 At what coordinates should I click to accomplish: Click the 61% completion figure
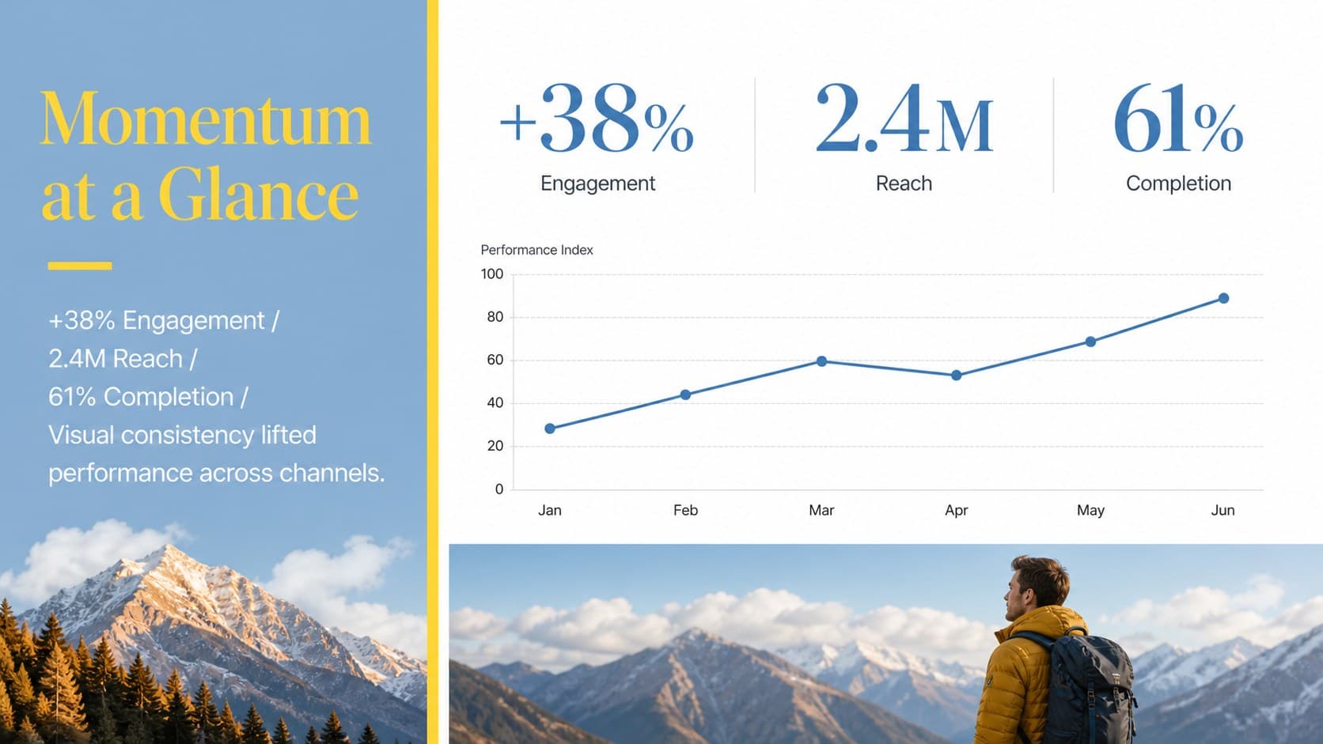pyautogui.click(x=1178, y=119)
